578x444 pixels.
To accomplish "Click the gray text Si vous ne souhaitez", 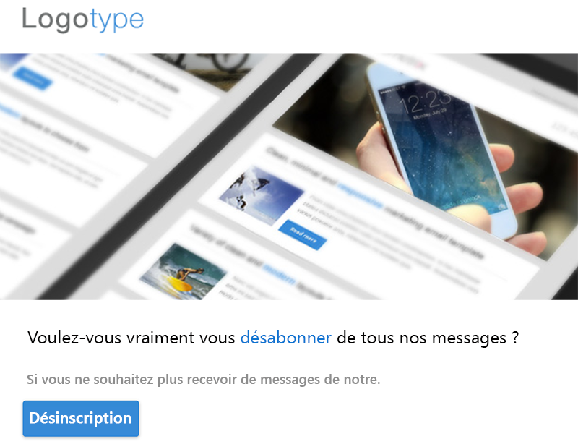I will tap(90, 380).
